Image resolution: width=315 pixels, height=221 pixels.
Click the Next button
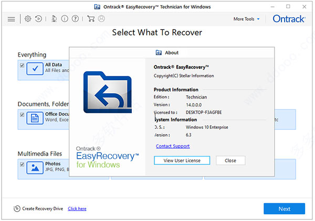coord(284,209)
